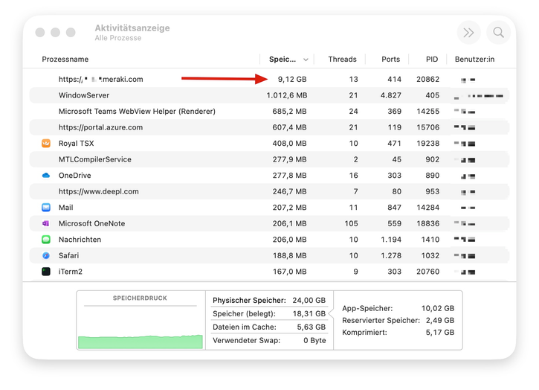Select the WindowServer process
Image resolution: width=539 pixels, height=390 pixels.
[x=84, y=95]
